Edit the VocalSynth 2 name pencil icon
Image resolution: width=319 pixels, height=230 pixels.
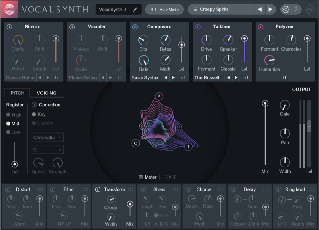point(135,9)
